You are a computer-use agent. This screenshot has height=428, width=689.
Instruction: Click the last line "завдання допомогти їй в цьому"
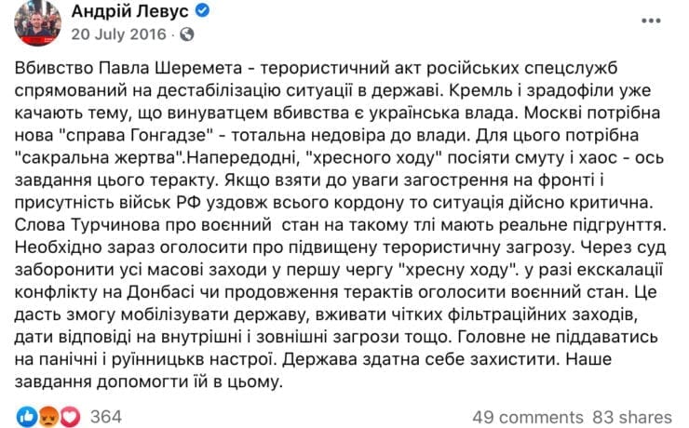click(x=147, y=382)
